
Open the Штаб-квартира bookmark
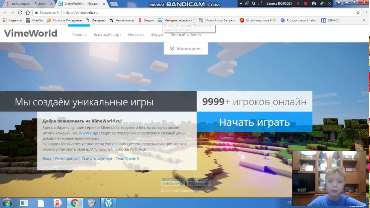[258, 20]
